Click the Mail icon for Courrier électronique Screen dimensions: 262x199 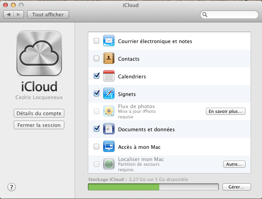tap(109, 41)
